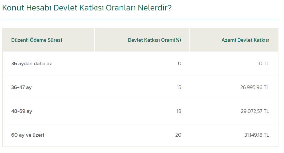Click the rate value 18
This screenshot has width=284, height=153.
(179, 111)
